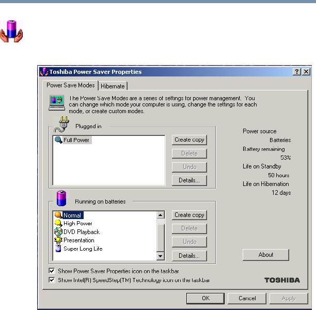Select the Presentation mode entry
The height and width of the screenshot is (310, 316).
point(79,240)
